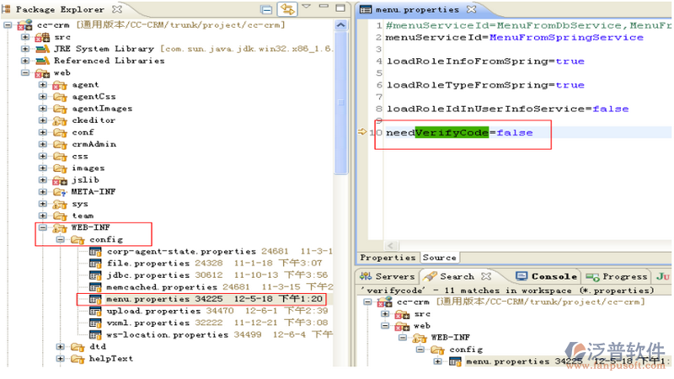
Task: Switch to the Console view tab
Action: coord(553,276)
